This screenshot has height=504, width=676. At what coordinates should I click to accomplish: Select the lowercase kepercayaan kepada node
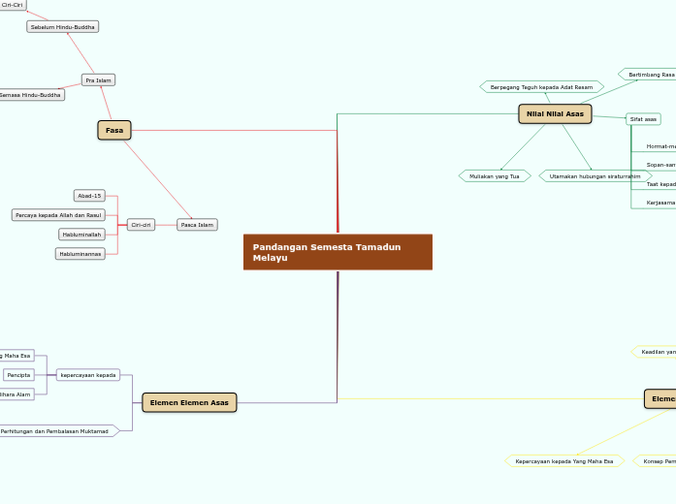pyautogui.click(x=87, y=374)
